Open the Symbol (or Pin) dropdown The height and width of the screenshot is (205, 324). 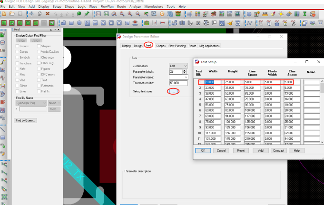coord(31,103)
